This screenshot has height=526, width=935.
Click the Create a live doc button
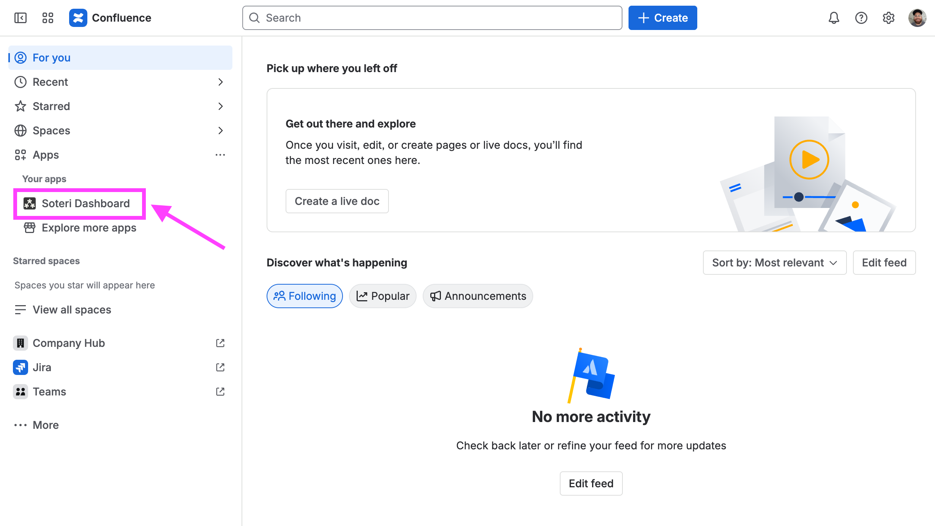[337, 201]
